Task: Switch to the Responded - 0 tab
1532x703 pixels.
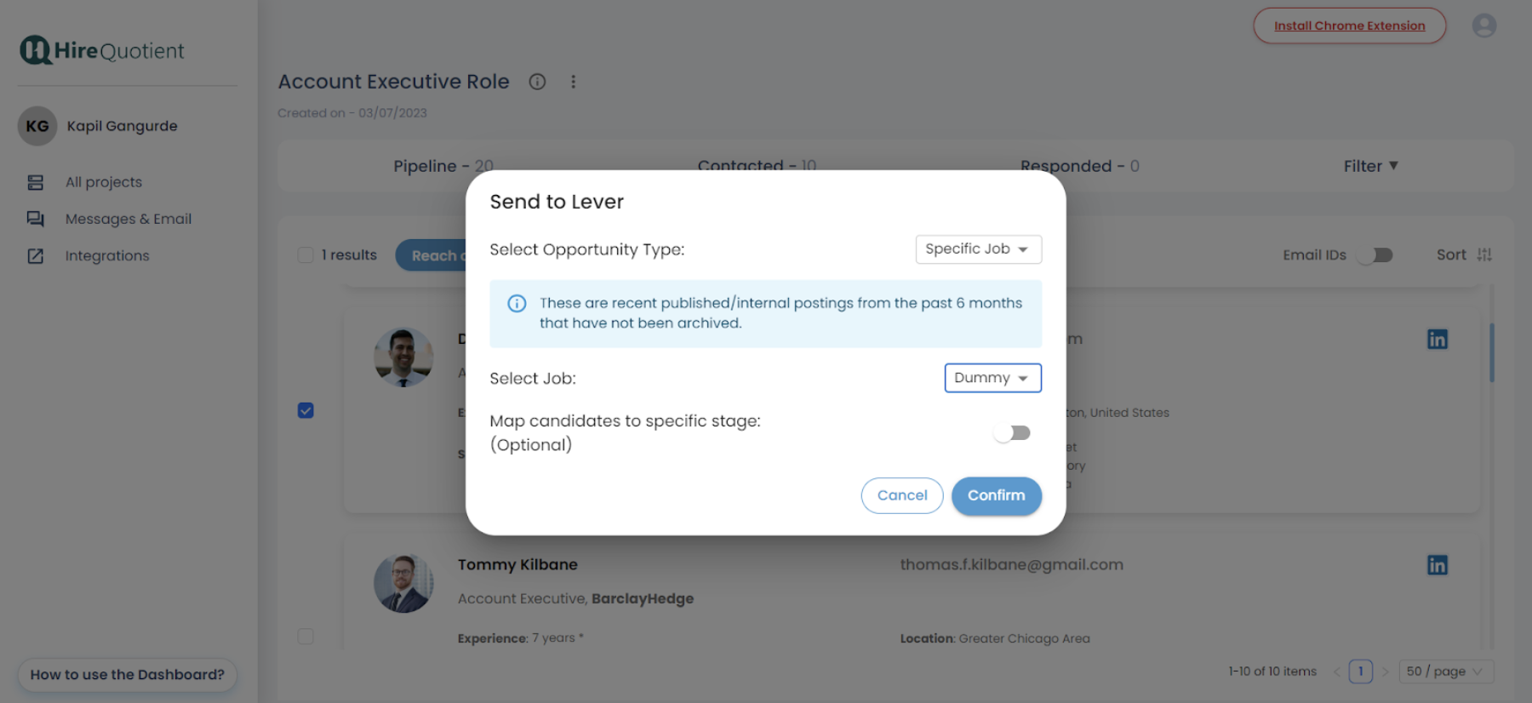Action: point(1080,166)
